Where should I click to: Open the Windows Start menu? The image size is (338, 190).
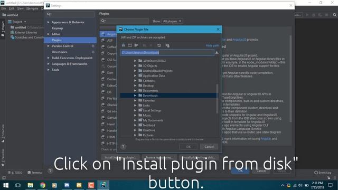pyautogui.click(x=6, y=185)
